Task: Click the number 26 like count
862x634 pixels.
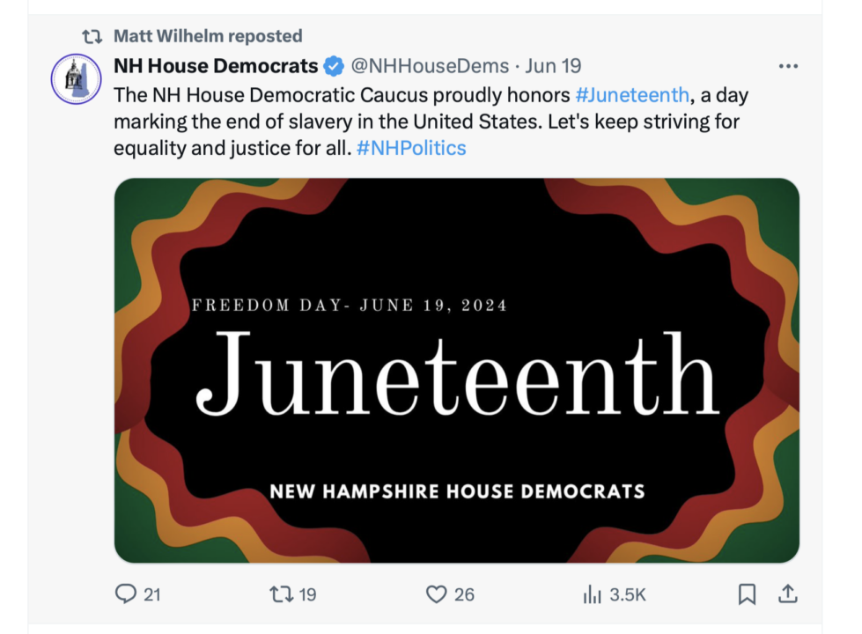Action: click(464, 595)
